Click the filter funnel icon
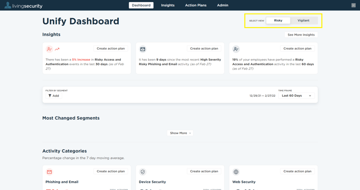The image size is (360, 190). 50,96
